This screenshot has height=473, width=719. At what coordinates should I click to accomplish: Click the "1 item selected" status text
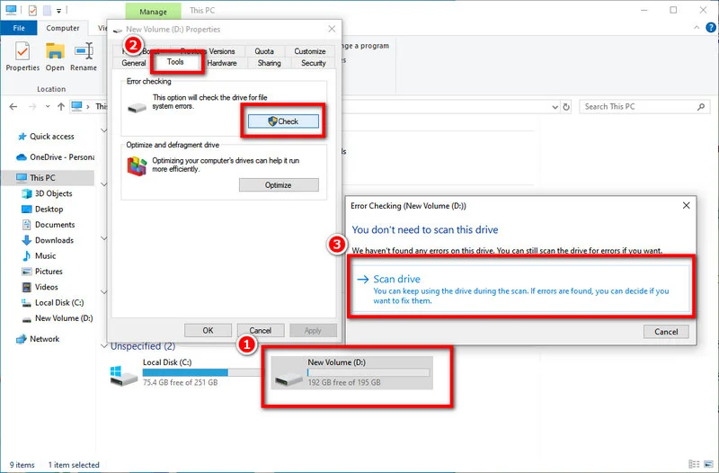tap(74, 465)
